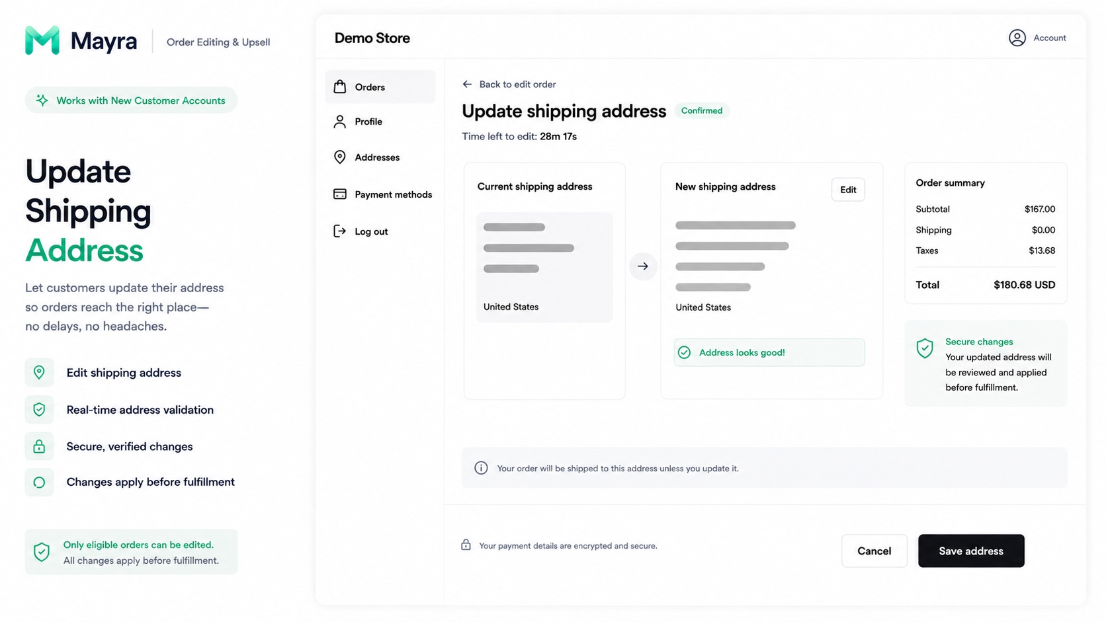Click the 28m 17s time remaining
This screenshot has width=1106, height=622.
[558, 136]
